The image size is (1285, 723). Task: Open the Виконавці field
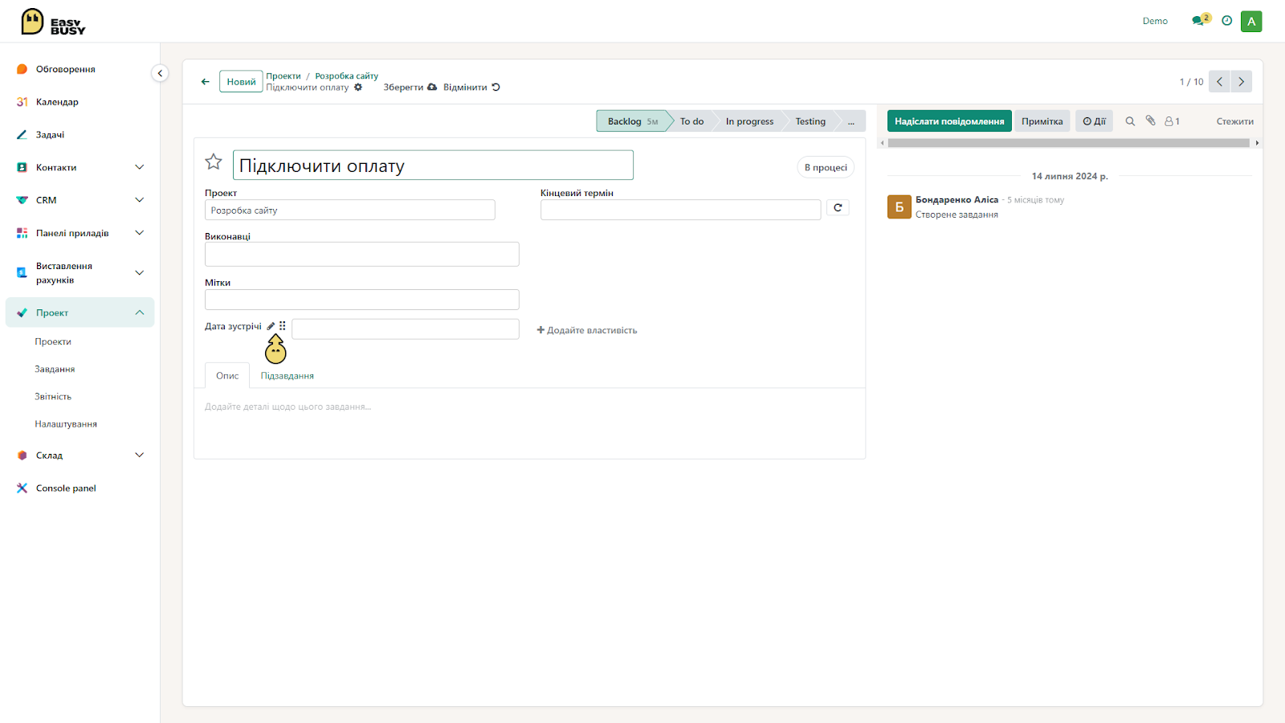(361, 254)
